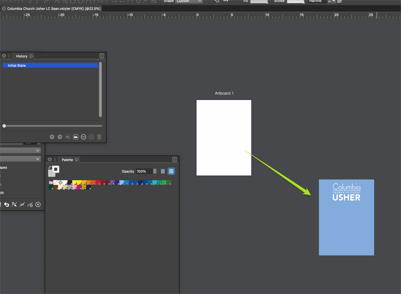Click the registration color target swatch
This screenshot has width=401, height=294.
point(60,182)
